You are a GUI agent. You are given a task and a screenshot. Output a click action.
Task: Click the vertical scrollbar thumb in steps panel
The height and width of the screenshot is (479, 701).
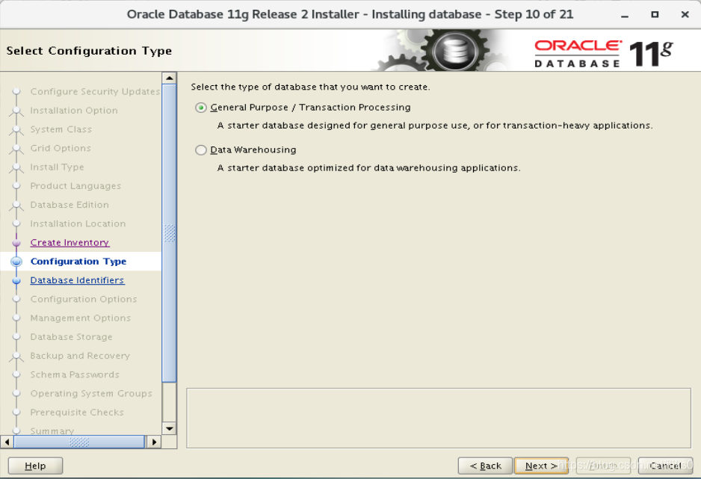[x=170, y=233]
